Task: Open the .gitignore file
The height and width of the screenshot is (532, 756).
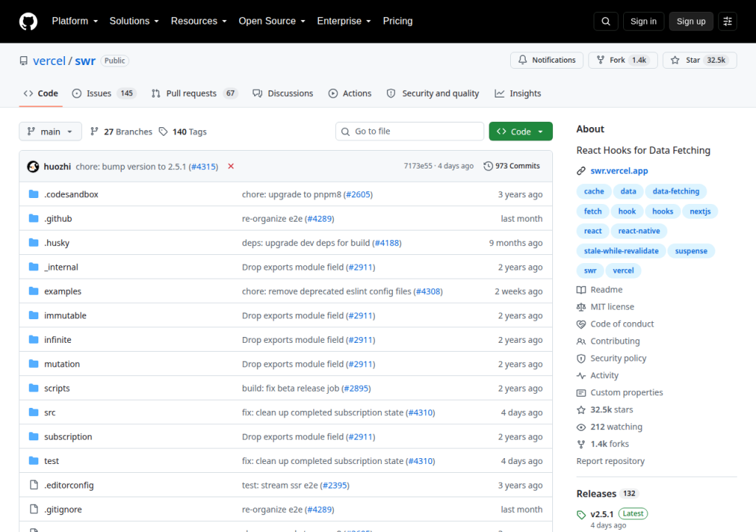Action: [63, 509]
